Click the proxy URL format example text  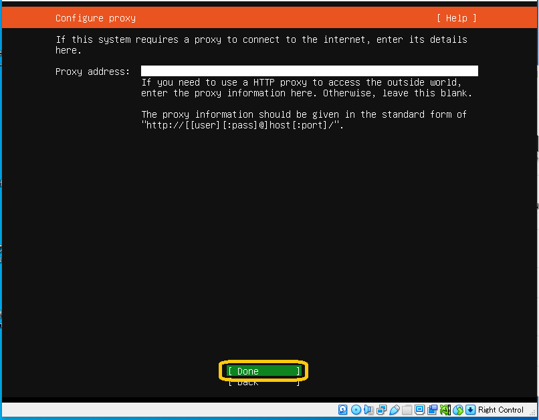pos(242,125)
